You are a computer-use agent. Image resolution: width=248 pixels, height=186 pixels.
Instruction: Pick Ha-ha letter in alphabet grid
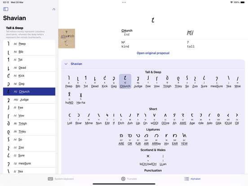(81, 98)
